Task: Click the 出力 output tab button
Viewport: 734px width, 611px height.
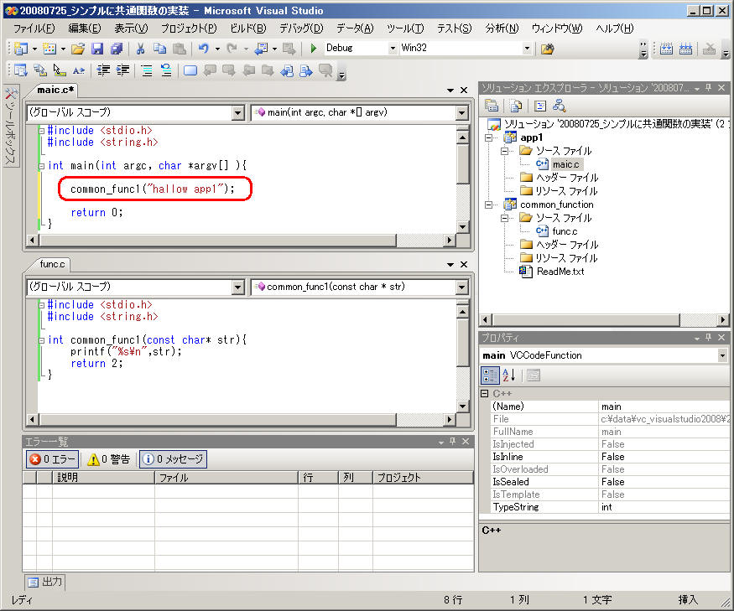Action: tap(44, 582)
